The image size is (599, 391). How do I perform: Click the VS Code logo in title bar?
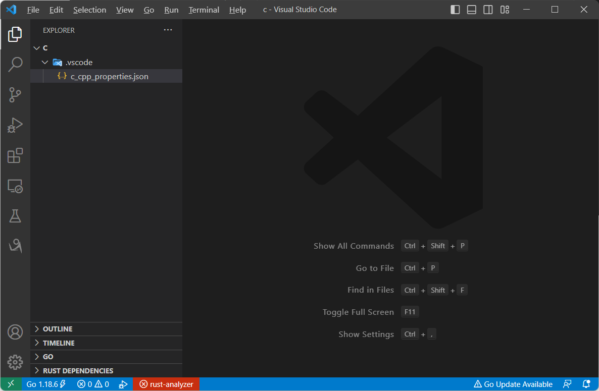pyautogui.click(x=11, y=10)
